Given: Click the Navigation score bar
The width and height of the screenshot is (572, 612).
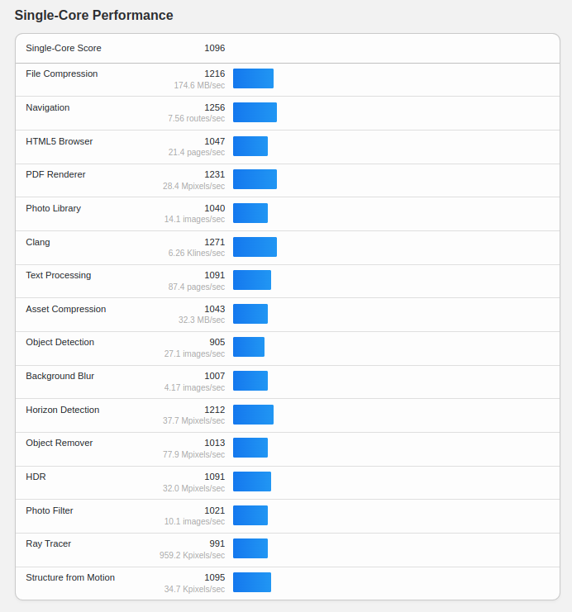Looking at the screenshot, I should (255, 112).
